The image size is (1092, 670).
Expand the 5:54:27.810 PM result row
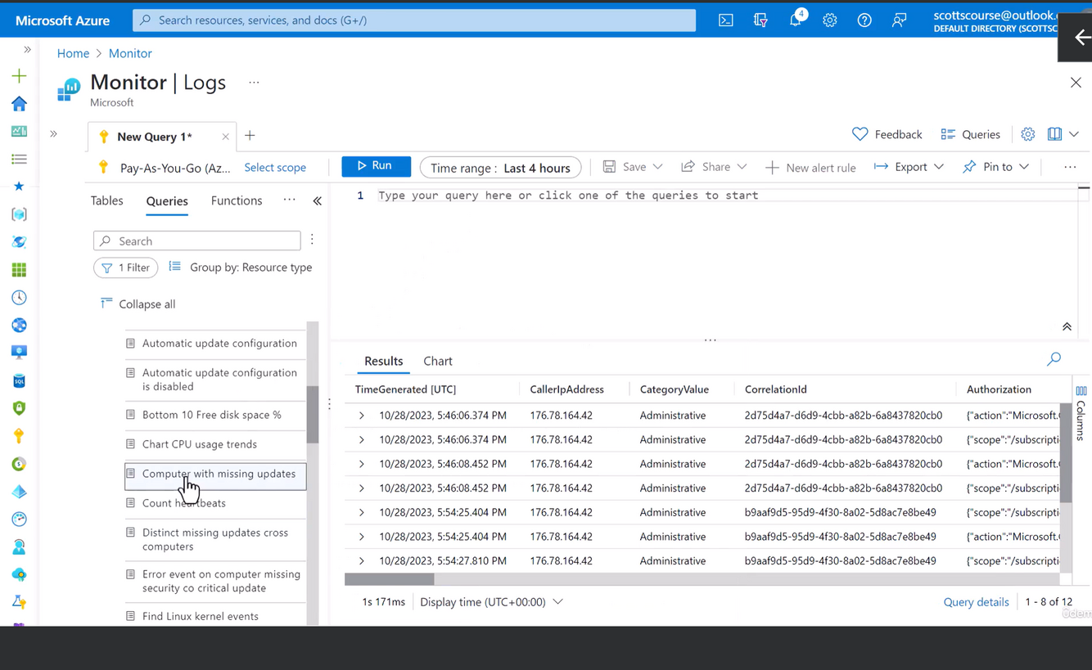tap(361, 561)
